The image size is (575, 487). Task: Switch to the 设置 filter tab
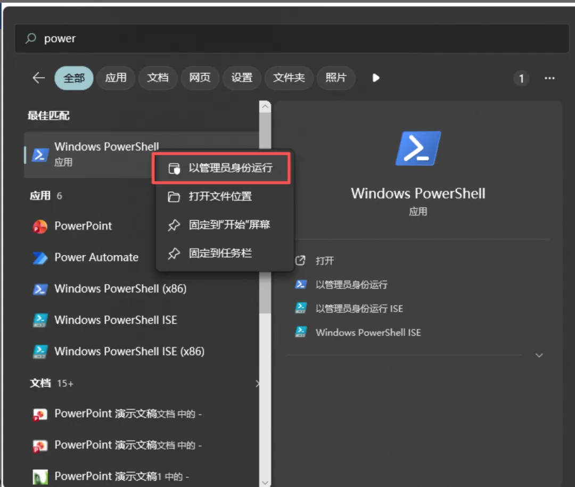tap(242, 78)
